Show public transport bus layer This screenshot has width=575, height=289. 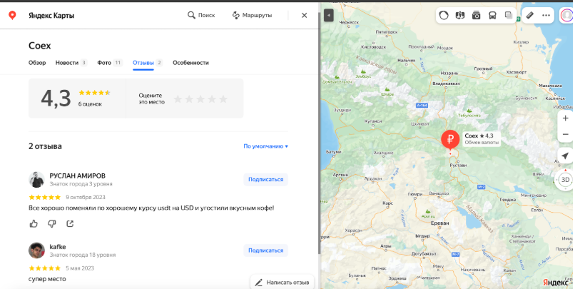coord(492,16)
